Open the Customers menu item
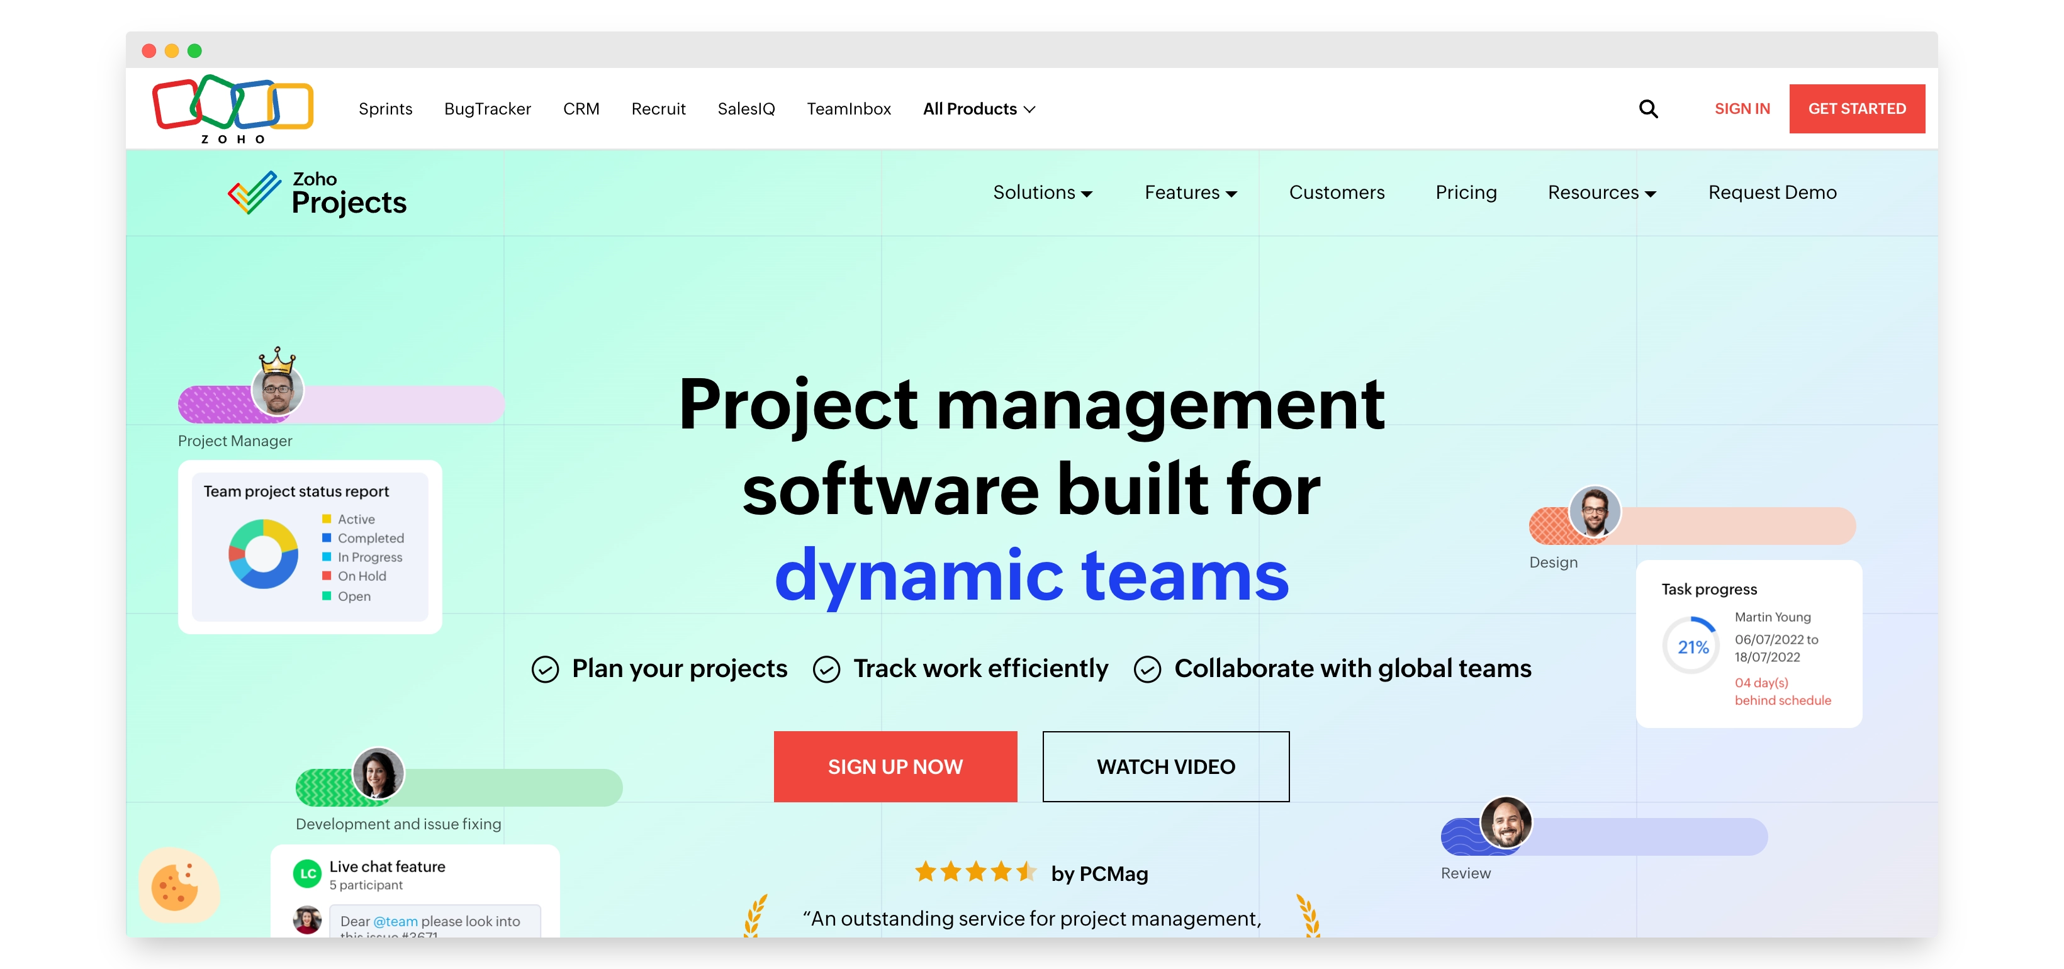 1336,193
